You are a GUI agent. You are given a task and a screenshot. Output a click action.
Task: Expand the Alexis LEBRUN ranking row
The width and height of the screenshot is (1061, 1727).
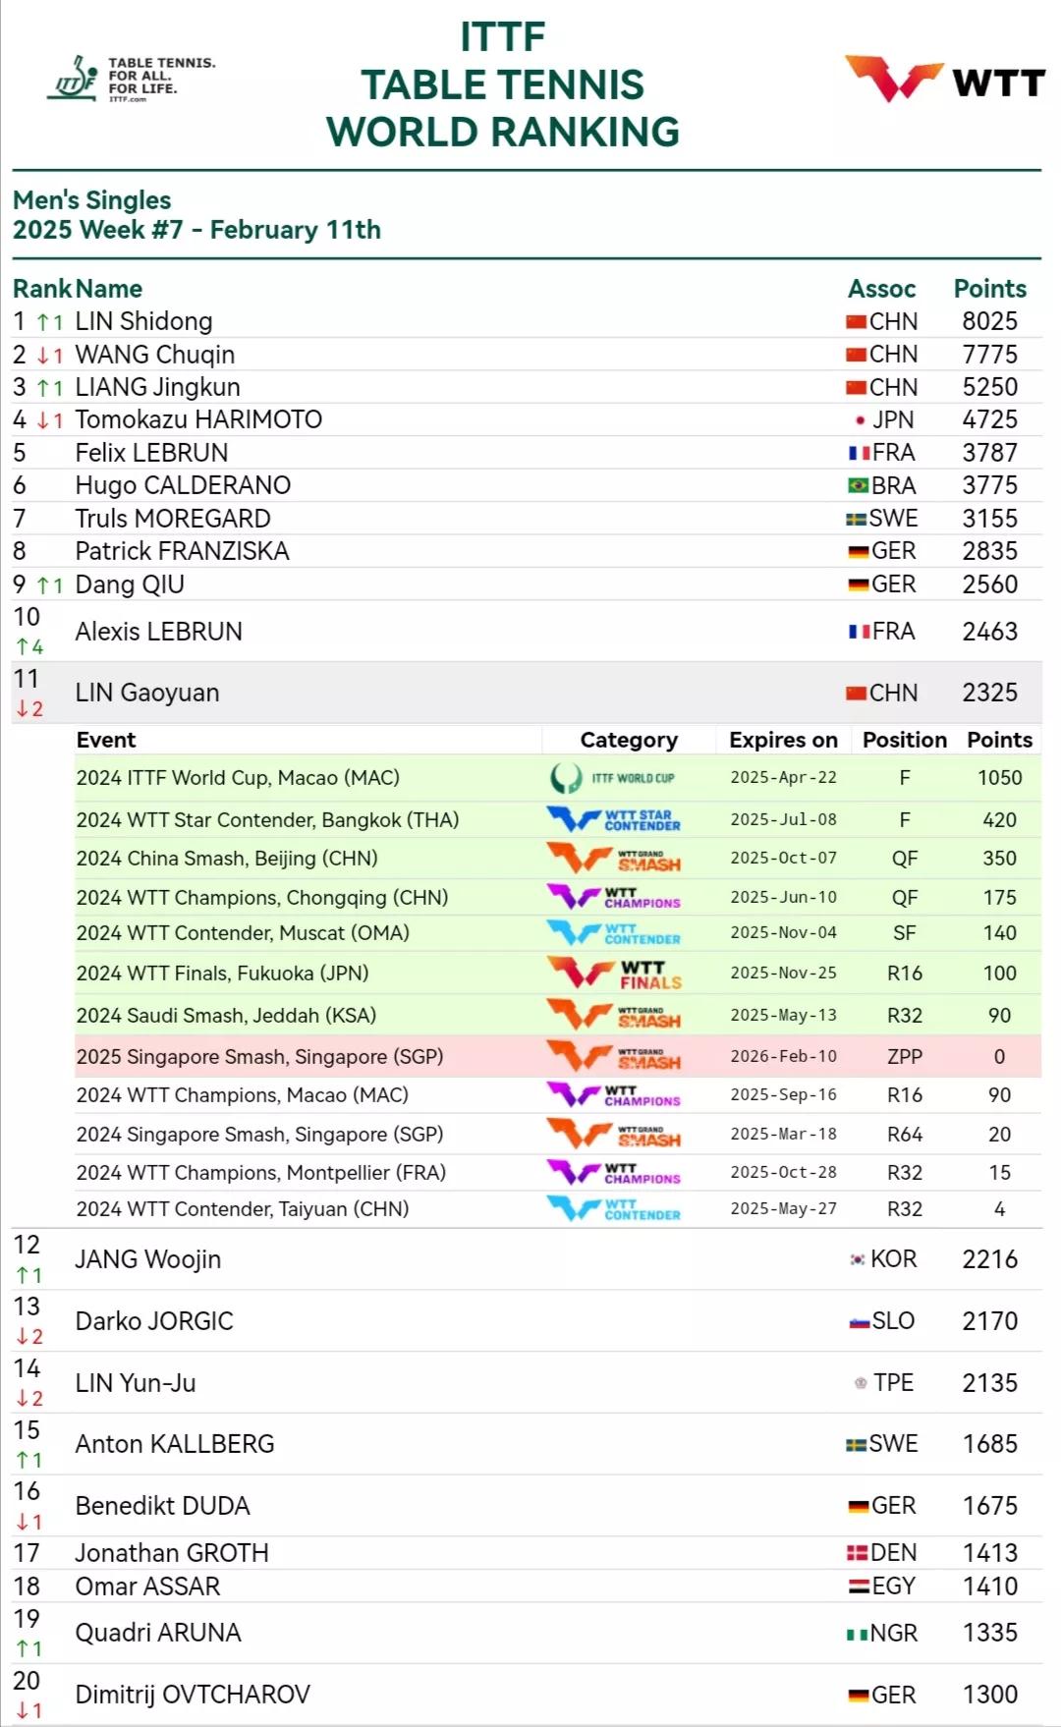point(527,631)
